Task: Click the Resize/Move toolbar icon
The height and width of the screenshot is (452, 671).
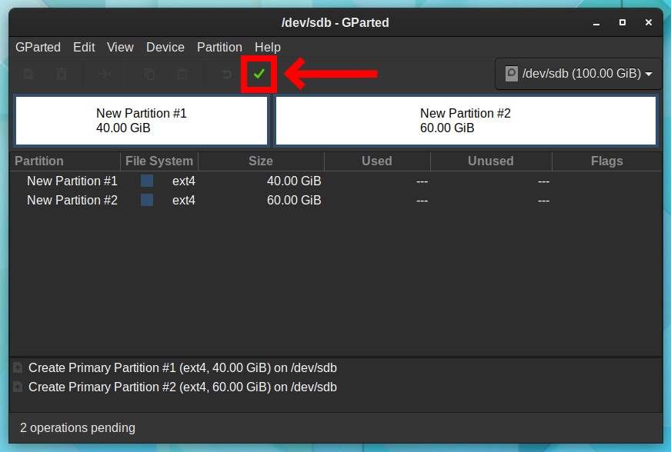Action: pos(105,74)
